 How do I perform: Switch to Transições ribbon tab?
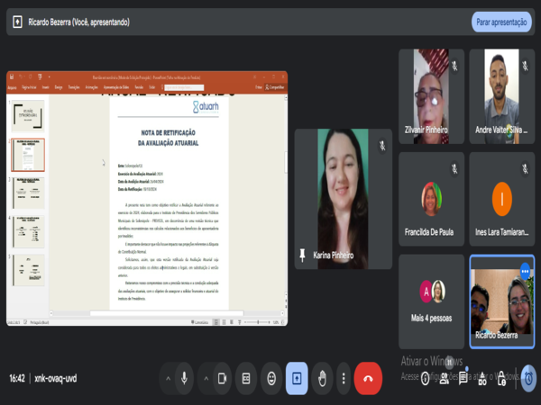(x=74, y=87)
